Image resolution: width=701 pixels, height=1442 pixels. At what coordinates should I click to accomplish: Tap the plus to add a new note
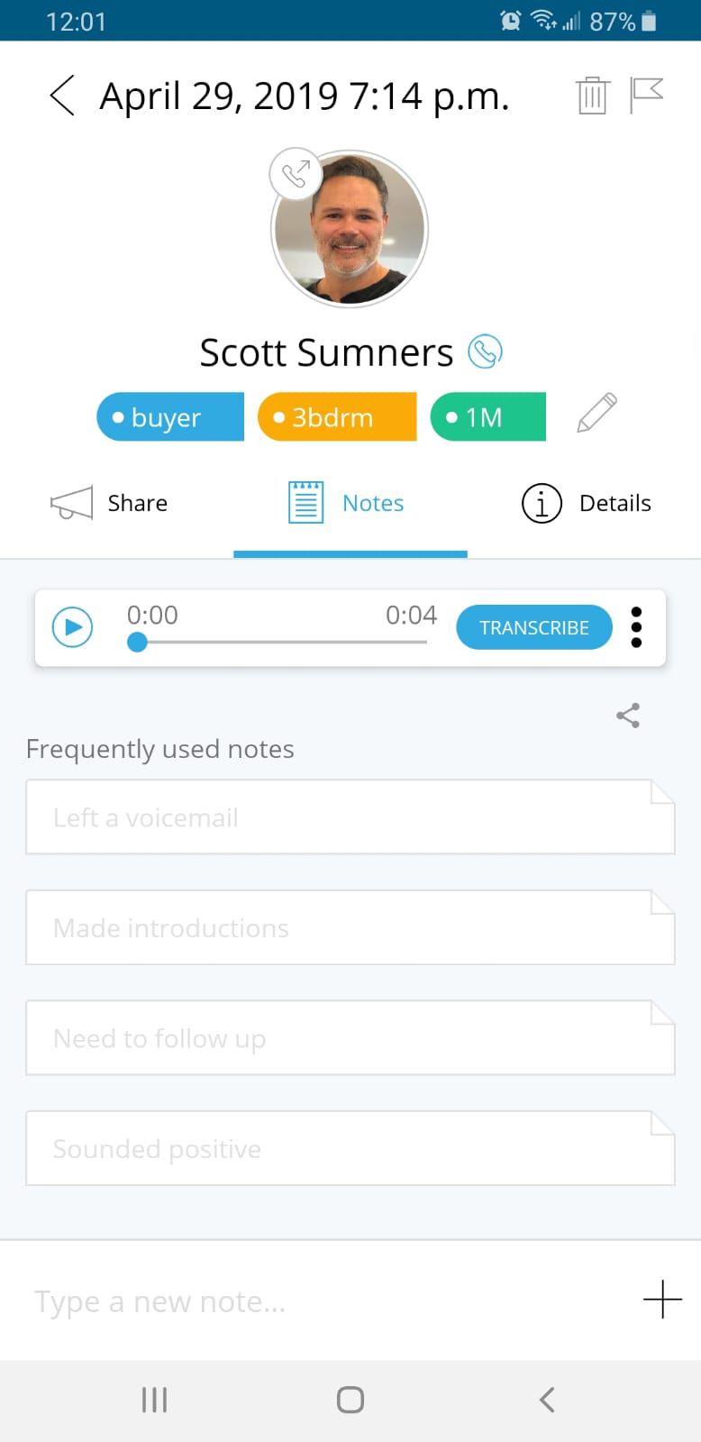click(662, 1300)
